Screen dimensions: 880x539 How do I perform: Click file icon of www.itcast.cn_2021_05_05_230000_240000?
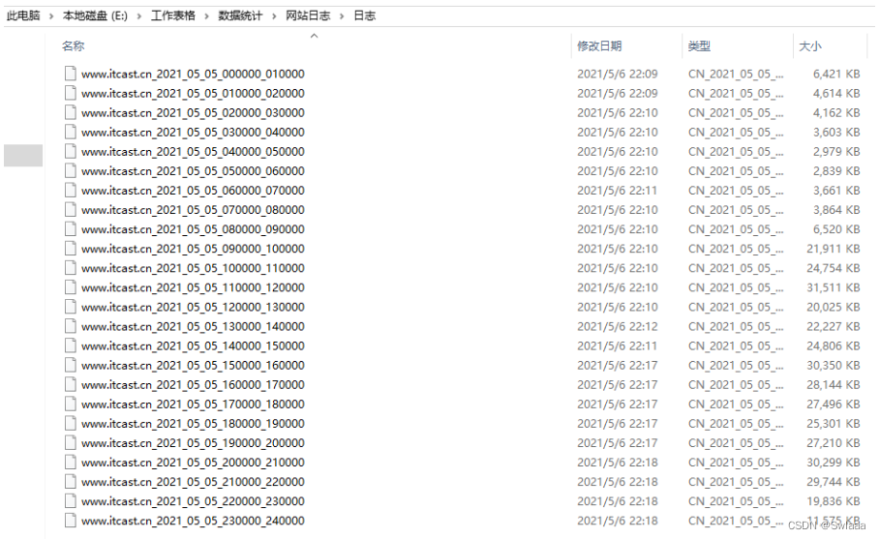pos(70,521)
